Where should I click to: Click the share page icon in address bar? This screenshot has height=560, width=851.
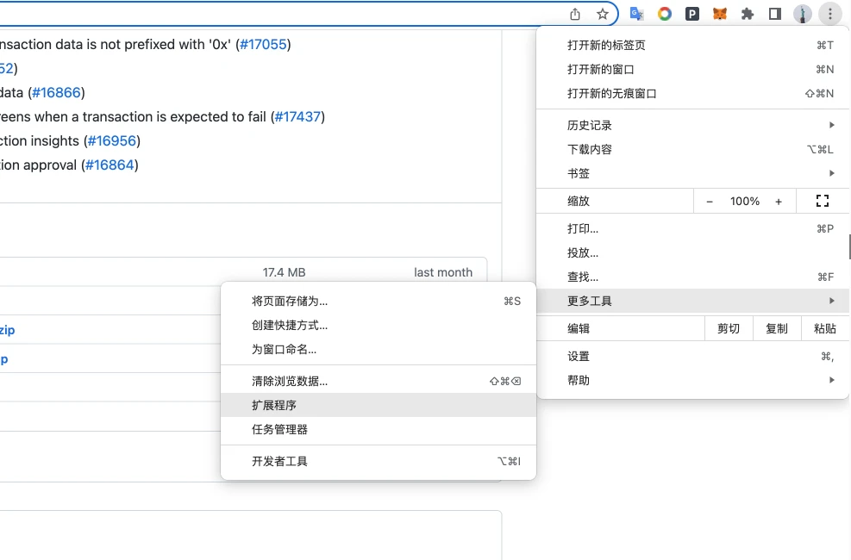coord(575,14)
